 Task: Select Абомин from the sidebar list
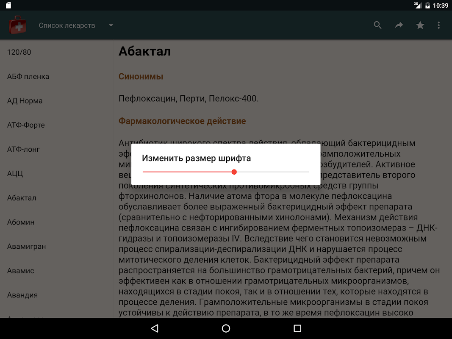click(x=56, y=222)
